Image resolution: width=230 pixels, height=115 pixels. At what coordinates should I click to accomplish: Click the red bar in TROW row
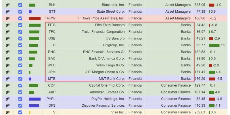[34, 18]
